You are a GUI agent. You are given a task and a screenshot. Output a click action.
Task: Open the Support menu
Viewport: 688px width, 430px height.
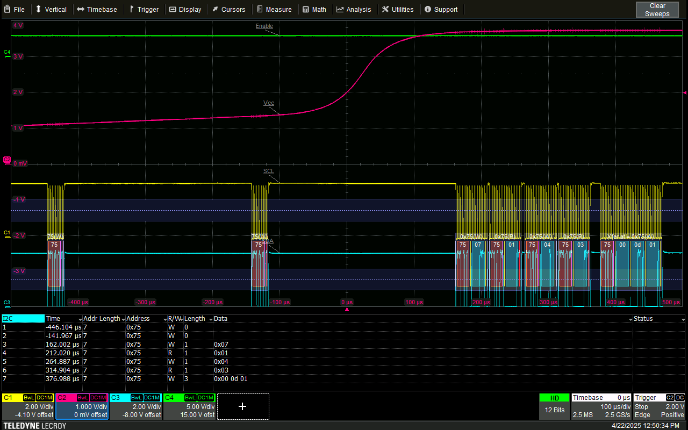click(441, 9)
